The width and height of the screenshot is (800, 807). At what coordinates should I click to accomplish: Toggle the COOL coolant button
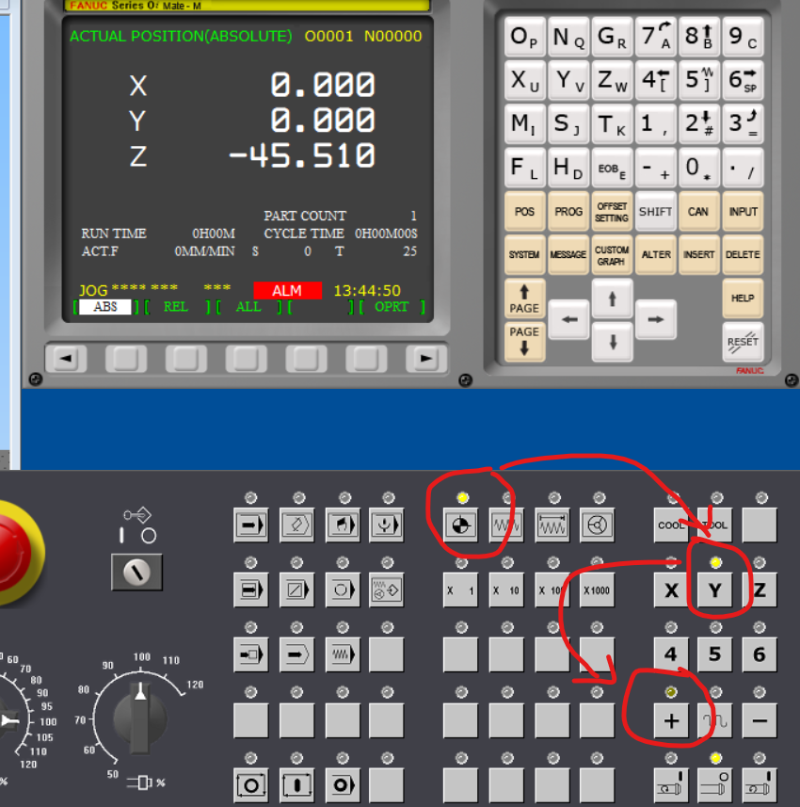(671, 525)
